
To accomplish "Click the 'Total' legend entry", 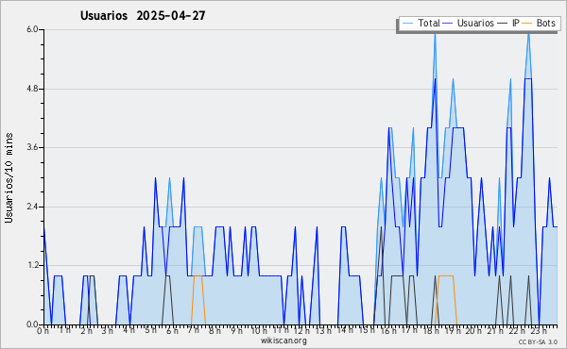I will click(x=429, y=23).
